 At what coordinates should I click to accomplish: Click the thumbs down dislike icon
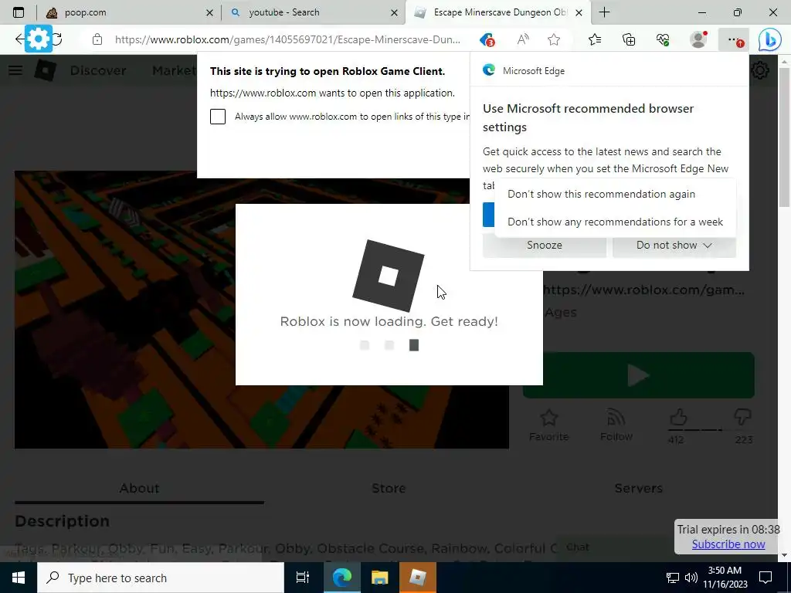(x=743, y=418)
